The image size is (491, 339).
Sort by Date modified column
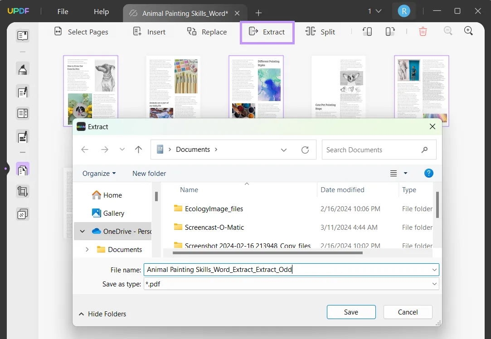pos(342,190)
